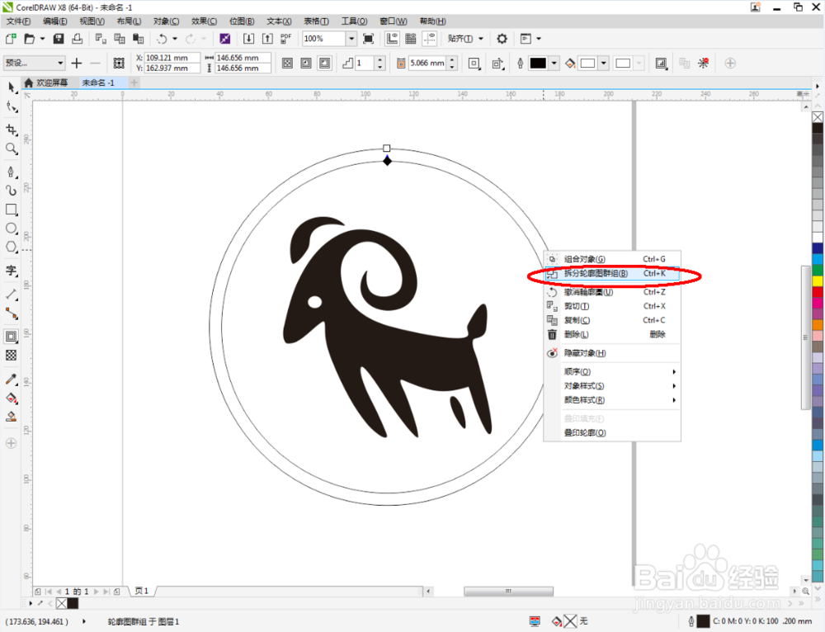This screenshot has height=632, width=825.
Task: Publish to PDF icon
Action: (x=285, y=39)
